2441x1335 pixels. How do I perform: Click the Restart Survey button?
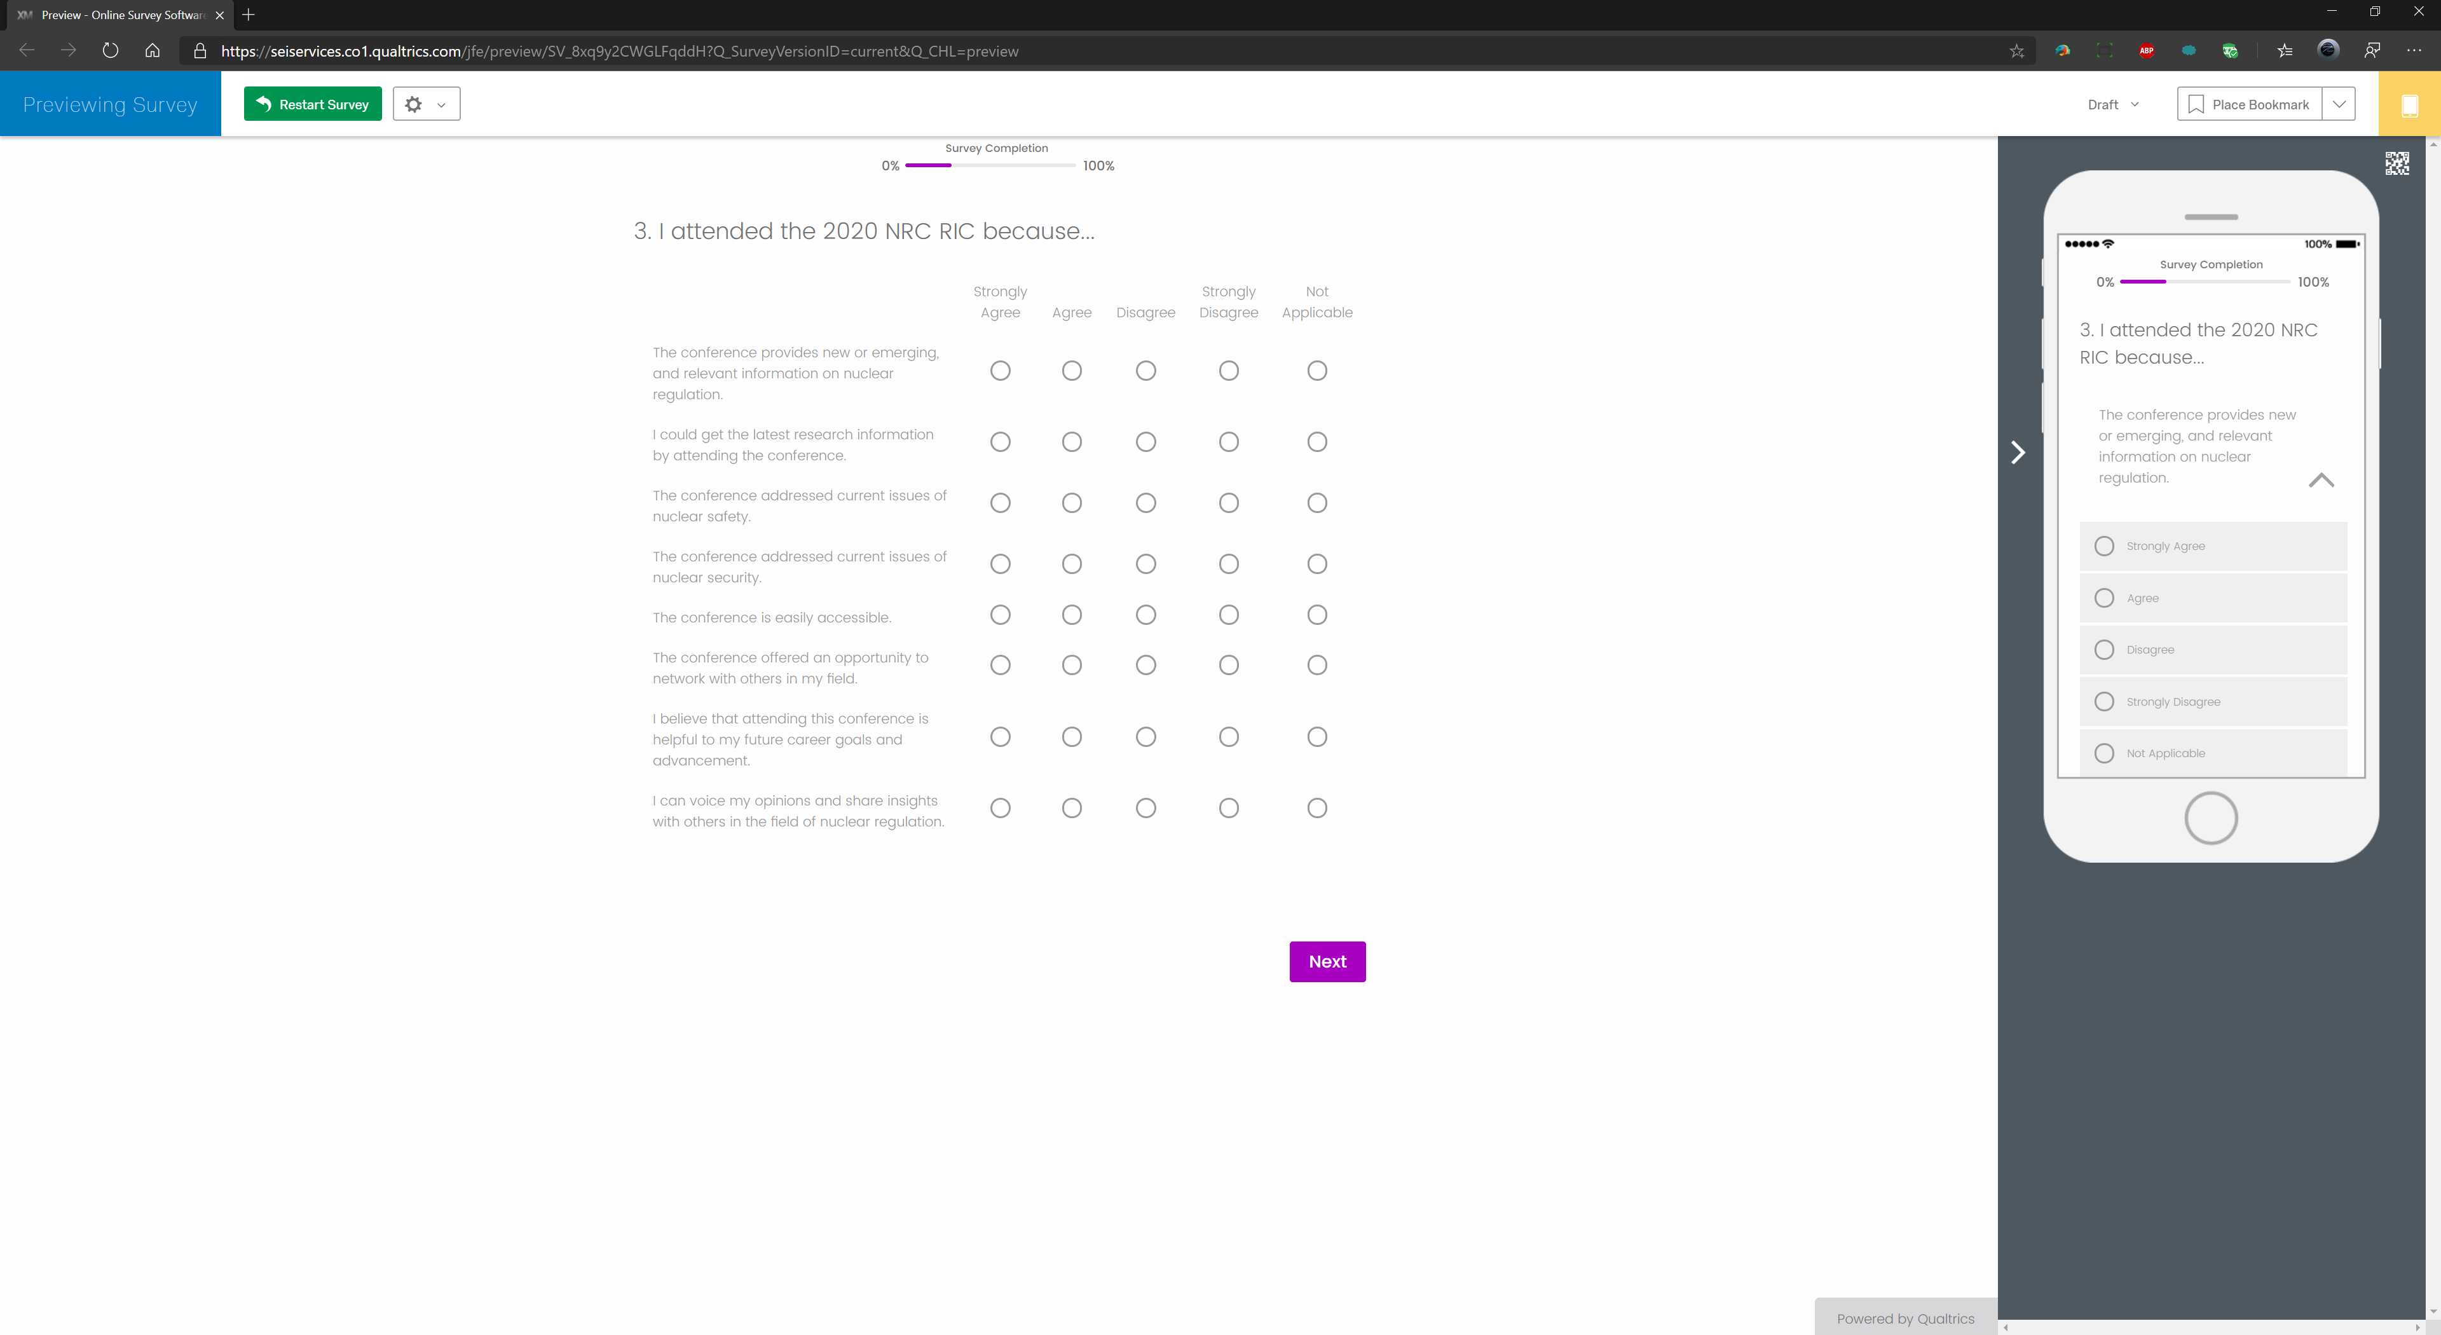click(311, 104)
